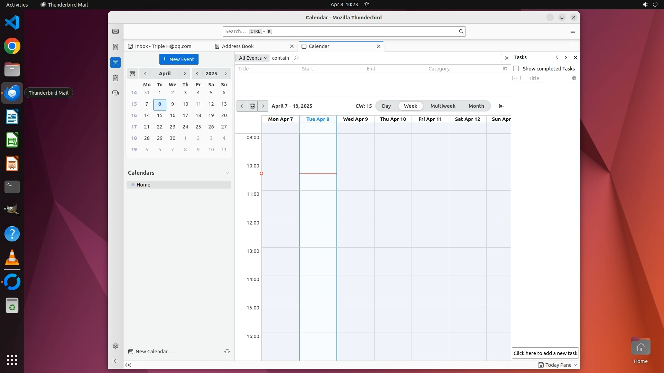The image size is (664, 373).
Task: Click New Calendar... button
Action: (x=154, y=352)
